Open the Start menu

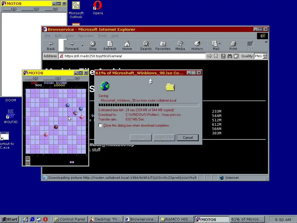[x=10, y=220]
